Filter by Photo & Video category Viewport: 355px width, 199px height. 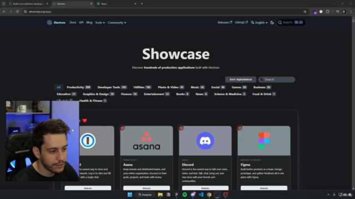171,87
